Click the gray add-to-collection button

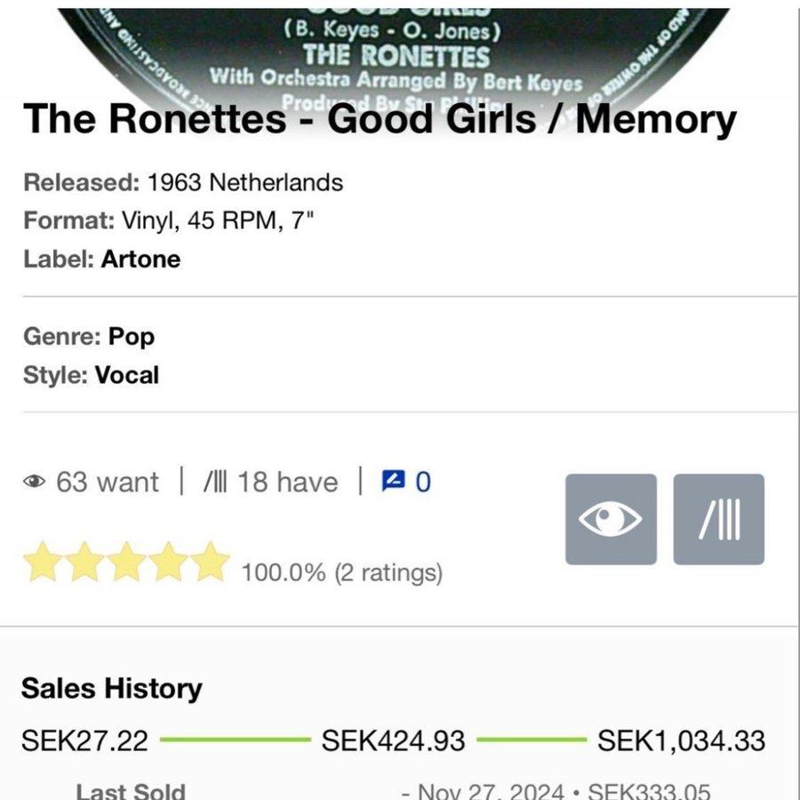[x=718, y=519]
